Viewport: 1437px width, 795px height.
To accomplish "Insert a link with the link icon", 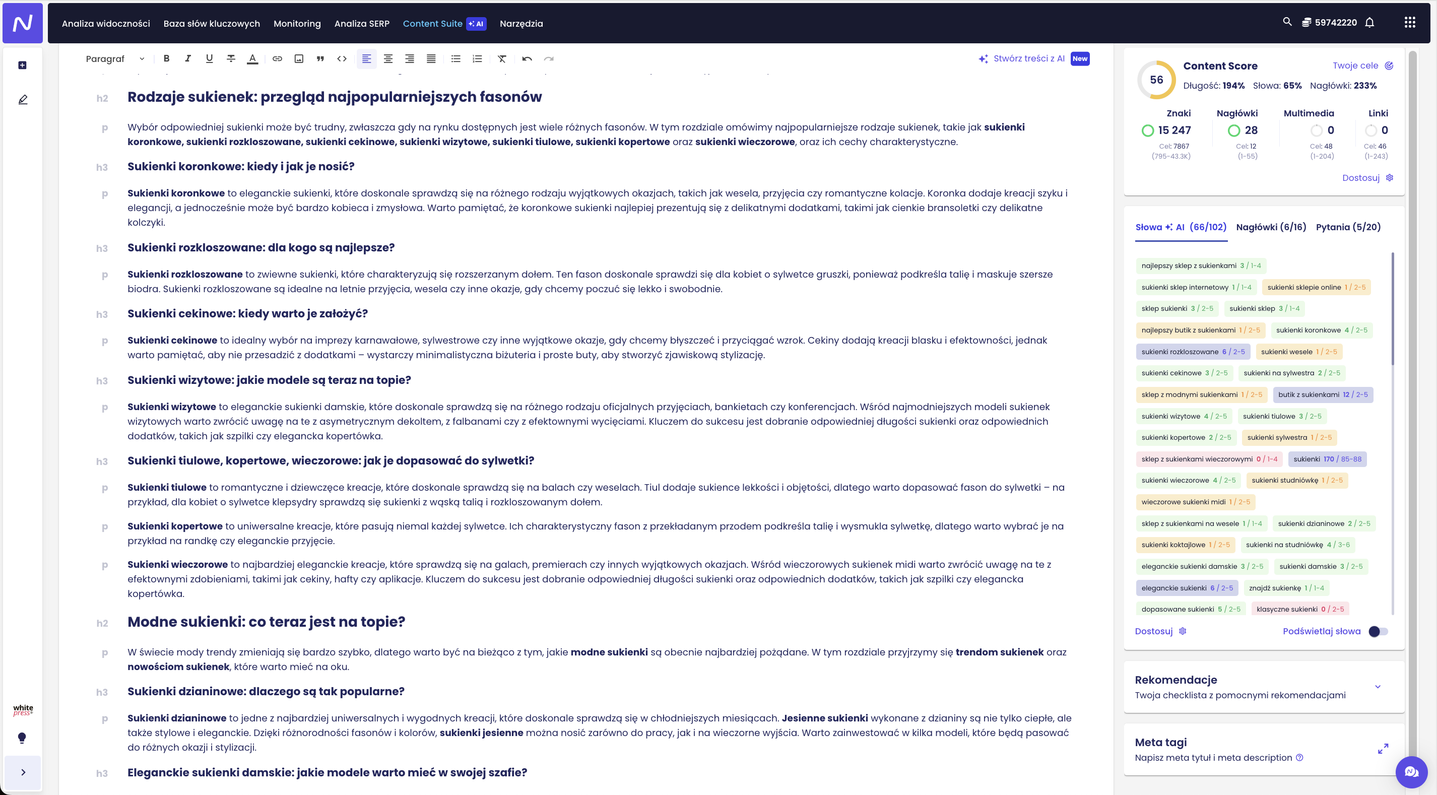I will 277,58.
